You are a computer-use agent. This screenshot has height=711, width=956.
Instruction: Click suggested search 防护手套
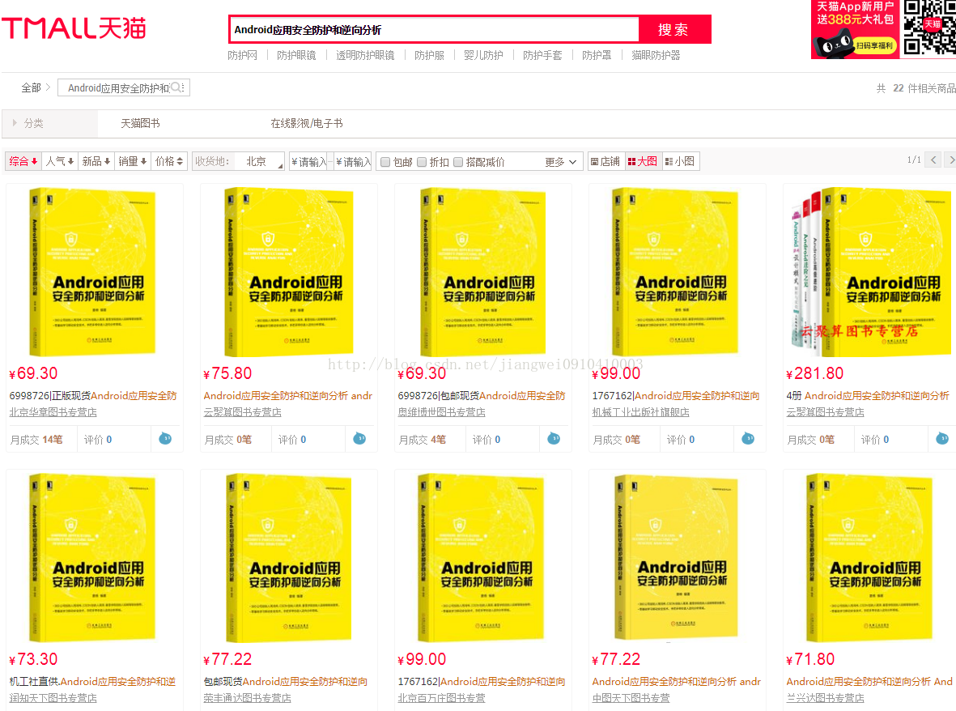coord(542,56)
